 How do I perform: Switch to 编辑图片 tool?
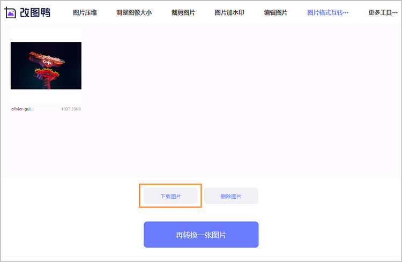pyautogui.click(x=276, y=12)
